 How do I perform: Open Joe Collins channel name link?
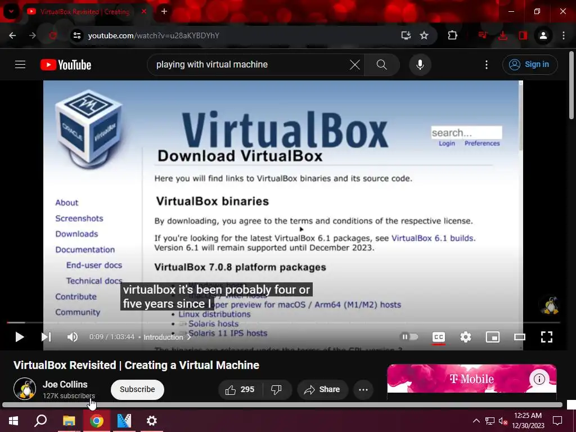coord(65,384)
